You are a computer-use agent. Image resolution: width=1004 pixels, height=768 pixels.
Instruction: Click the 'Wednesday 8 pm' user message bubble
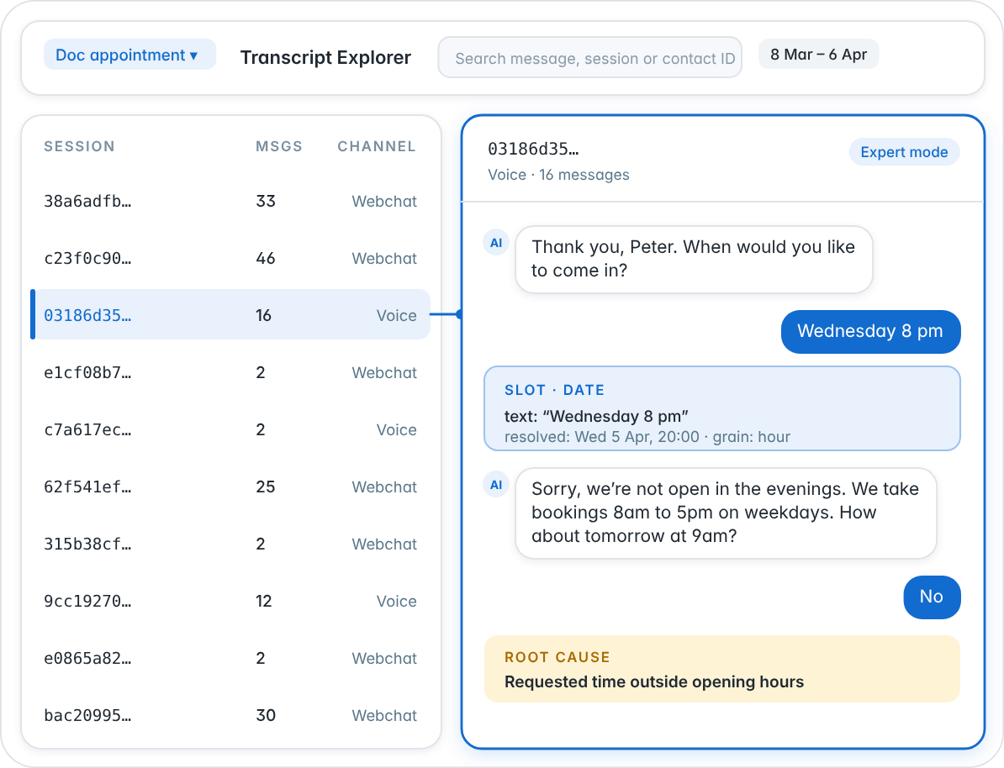(x=870, y=332)
